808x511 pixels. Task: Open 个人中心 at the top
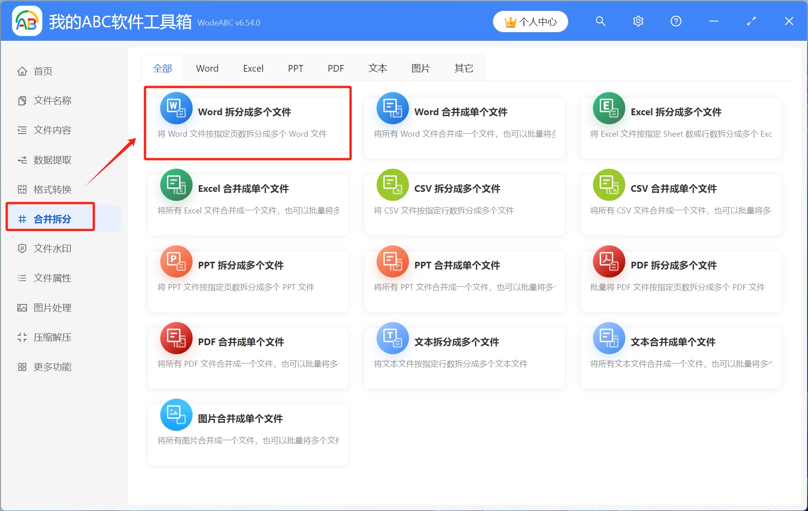point(530,21)
